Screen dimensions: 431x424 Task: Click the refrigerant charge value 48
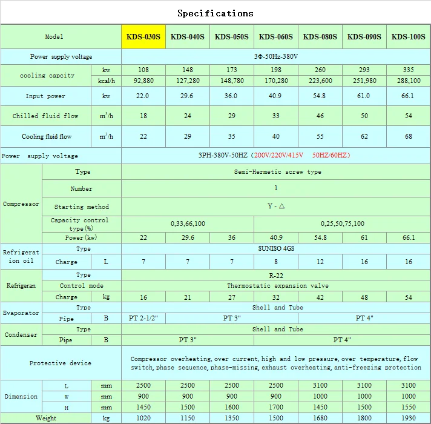364,297
